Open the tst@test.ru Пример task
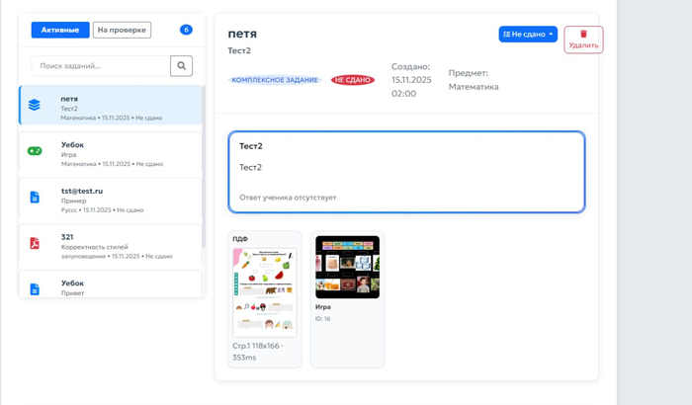Screen dimensions: 692x405 (111, 198)
